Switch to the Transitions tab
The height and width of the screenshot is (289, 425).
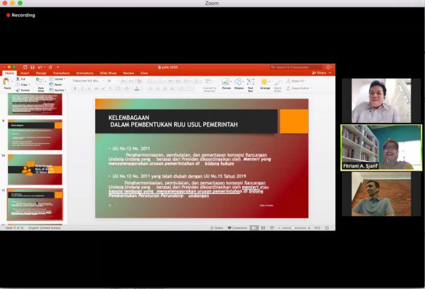[x=61, y=73]
